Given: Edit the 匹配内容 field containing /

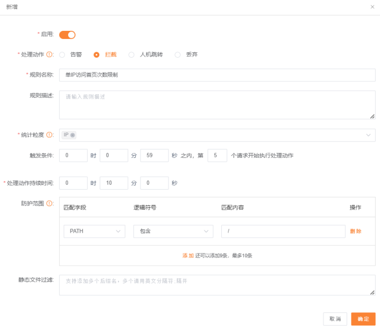Looking at the screenshot, I should pyautogui.click(x=283, y=231).
